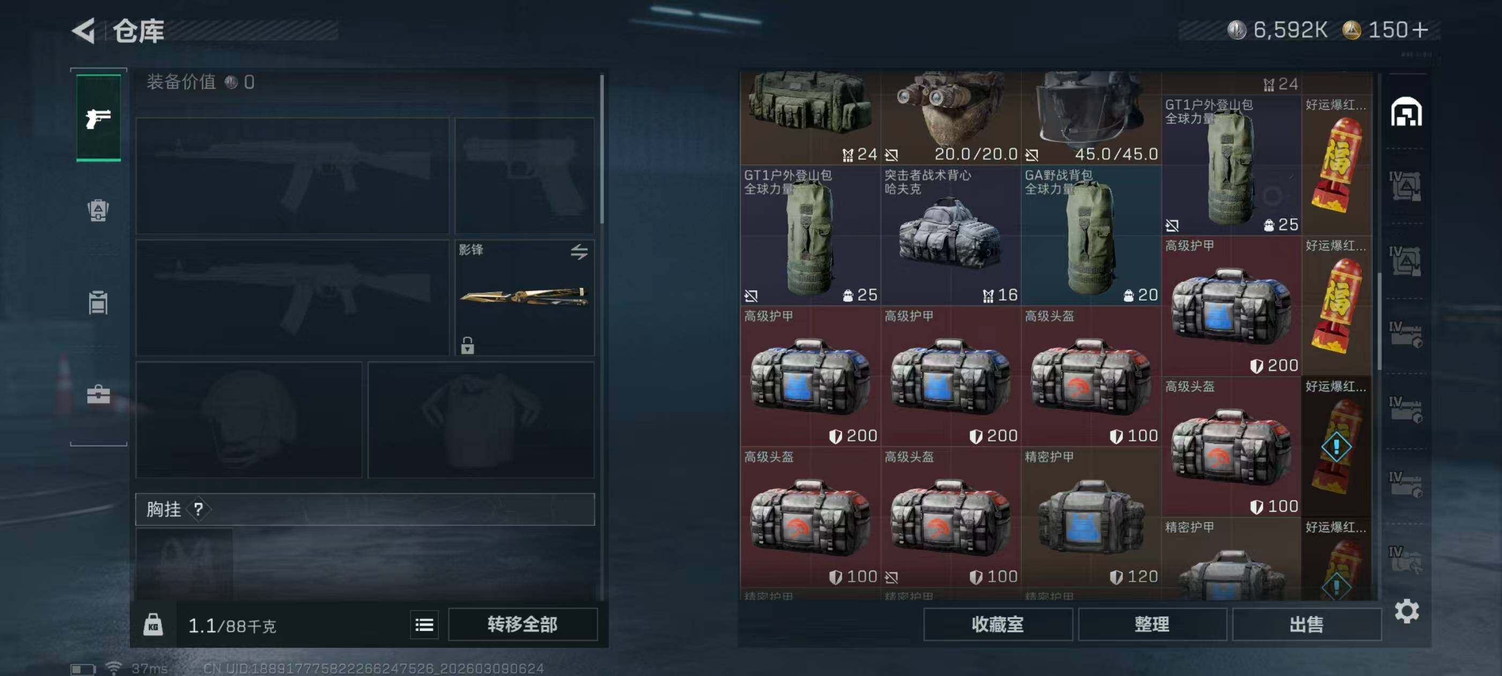Screen dimensions: 1502x676
Task: Select the weapons pistol tab in sidebar
Action: tap(99, 118)
